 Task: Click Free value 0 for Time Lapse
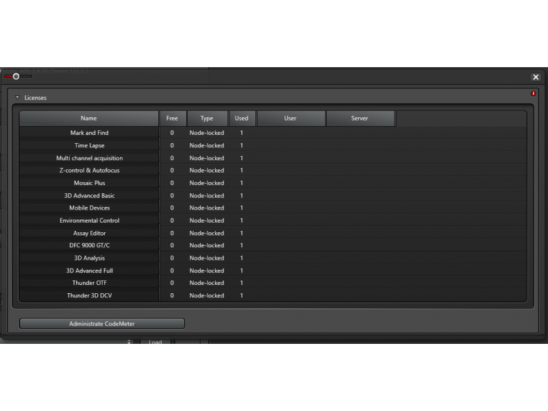pyautogui.click(x=172, y=145)
